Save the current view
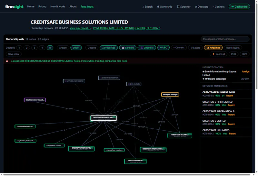 (14, 54)
